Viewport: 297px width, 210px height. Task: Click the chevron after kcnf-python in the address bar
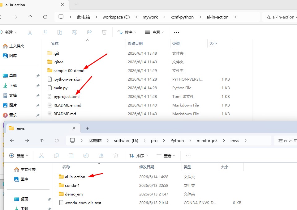click(x=200, y=17)
